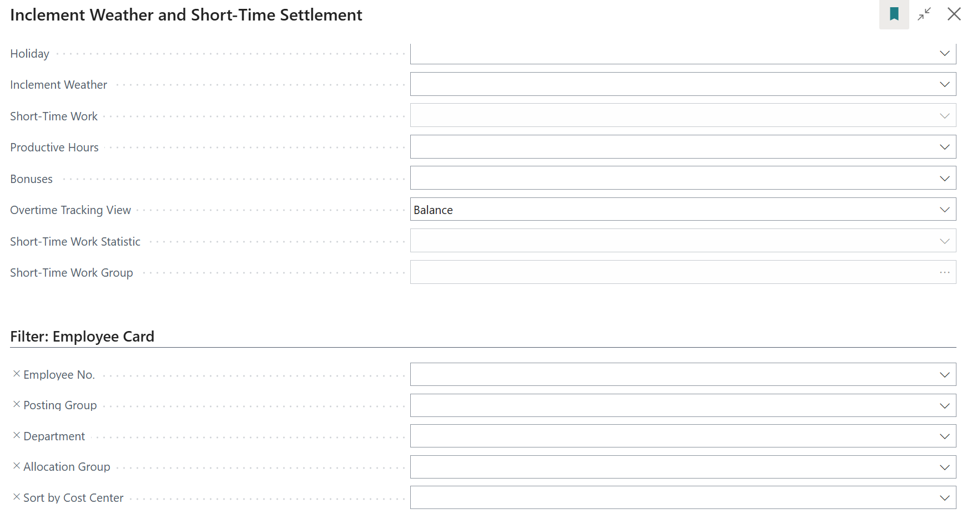This screenshot has height=524, width=972.
Task: Expand the Productive Hours dropdown
Action: coord(944,147)
